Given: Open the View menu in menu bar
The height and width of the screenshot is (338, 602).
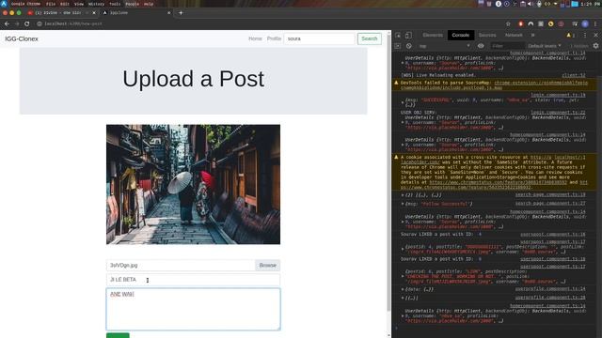Looking at the screenshot, I should (x=79, y=4).
